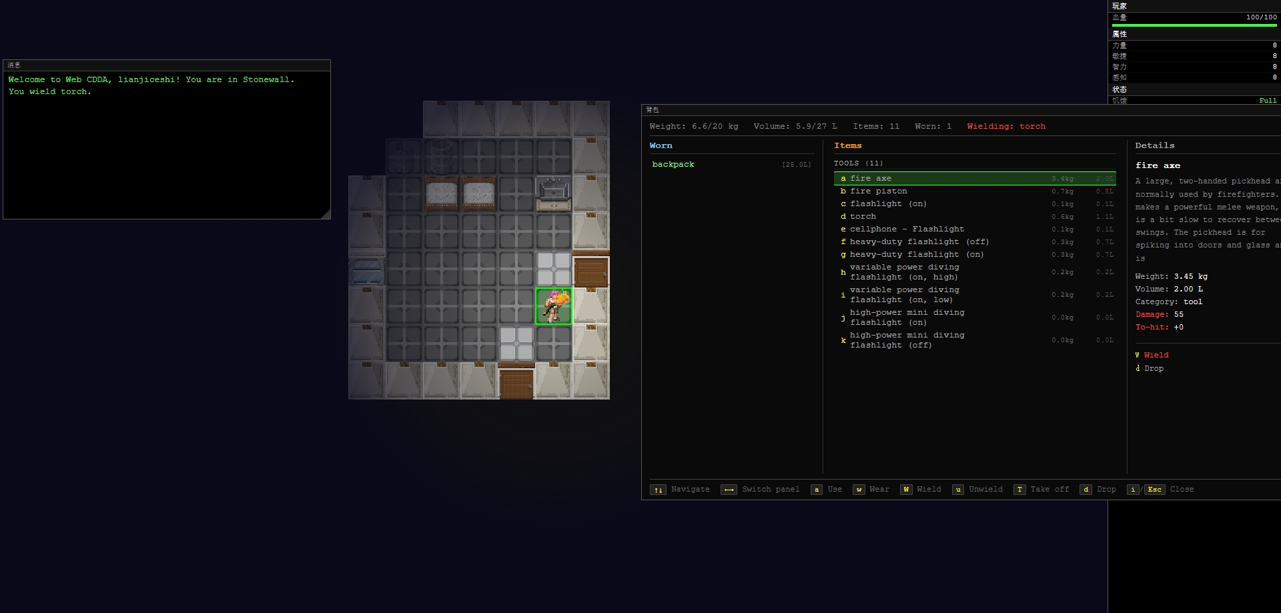Select the flashlight (on) item row
This screenshot has width=1281, height=613.
point(975,204)
